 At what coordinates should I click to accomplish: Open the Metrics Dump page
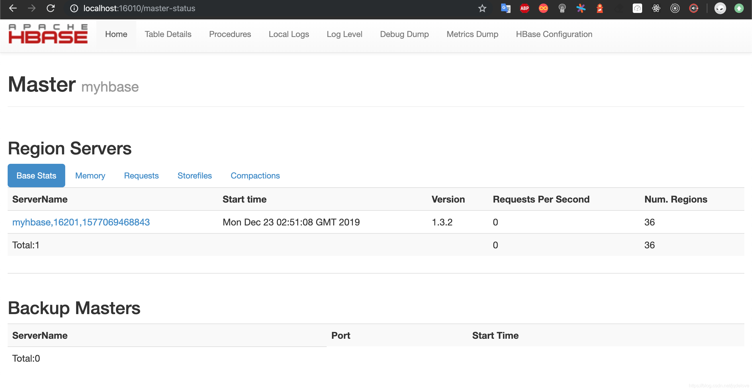coord(472,34)
